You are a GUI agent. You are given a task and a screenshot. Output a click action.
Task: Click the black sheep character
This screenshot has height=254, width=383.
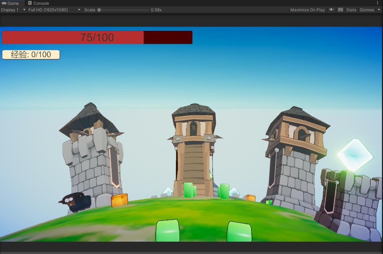(x=75, y=201)
